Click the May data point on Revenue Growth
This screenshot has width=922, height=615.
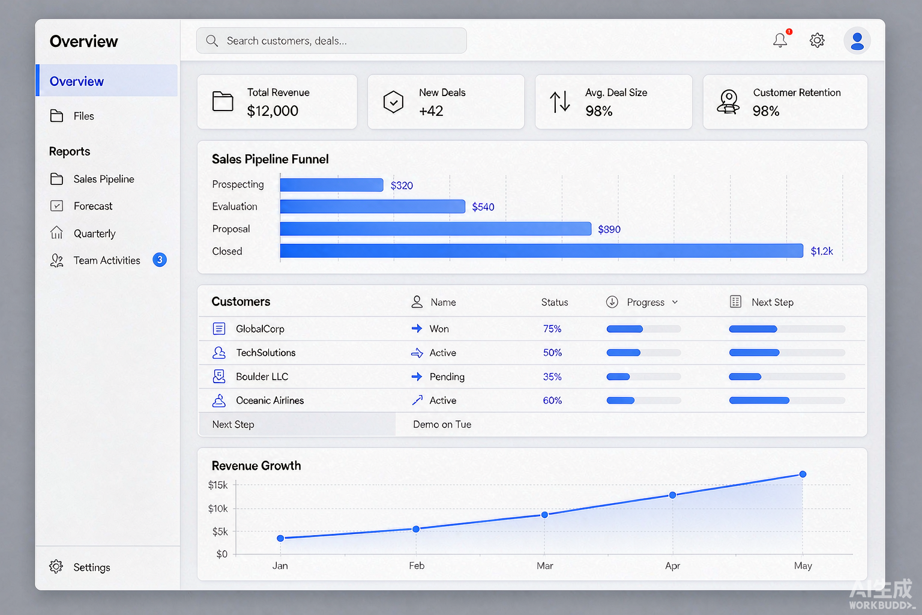[803, 474]
